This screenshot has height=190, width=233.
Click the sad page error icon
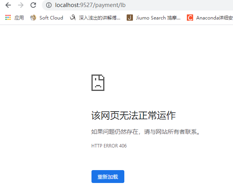click(98, 83)
